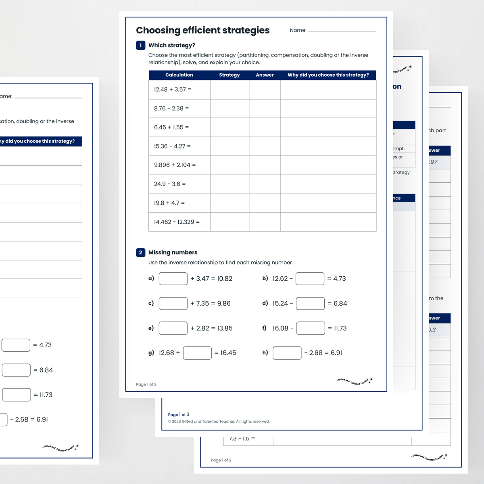
Task: Select the row 14.462 - 12.329 =
Action: point(263,222)
